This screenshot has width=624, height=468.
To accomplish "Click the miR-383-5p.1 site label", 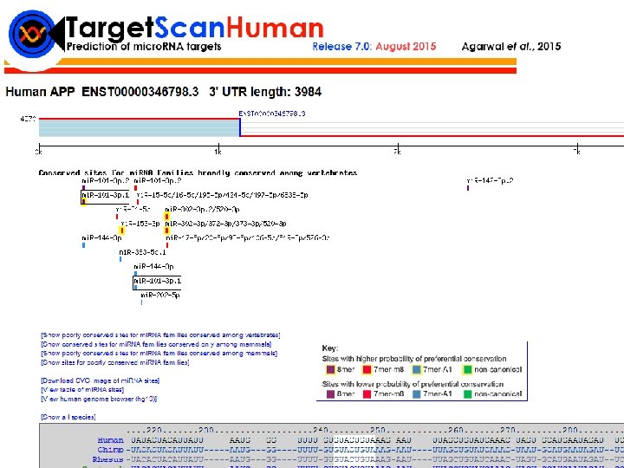I will (142, 252).
